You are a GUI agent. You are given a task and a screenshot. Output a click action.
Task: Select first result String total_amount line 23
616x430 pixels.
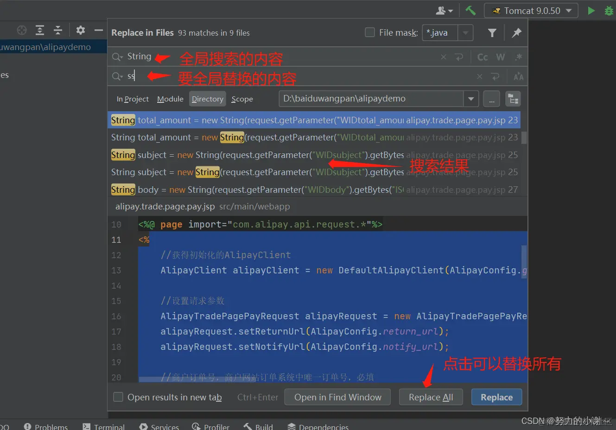314,120
